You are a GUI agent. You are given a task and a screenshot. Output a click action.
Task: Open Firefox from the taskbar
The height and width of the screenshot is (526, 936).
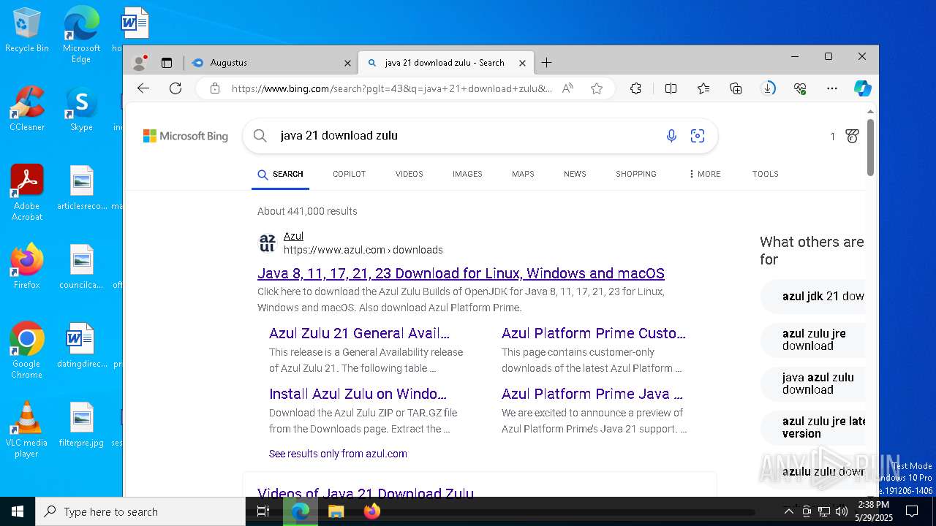click(372, 511)
